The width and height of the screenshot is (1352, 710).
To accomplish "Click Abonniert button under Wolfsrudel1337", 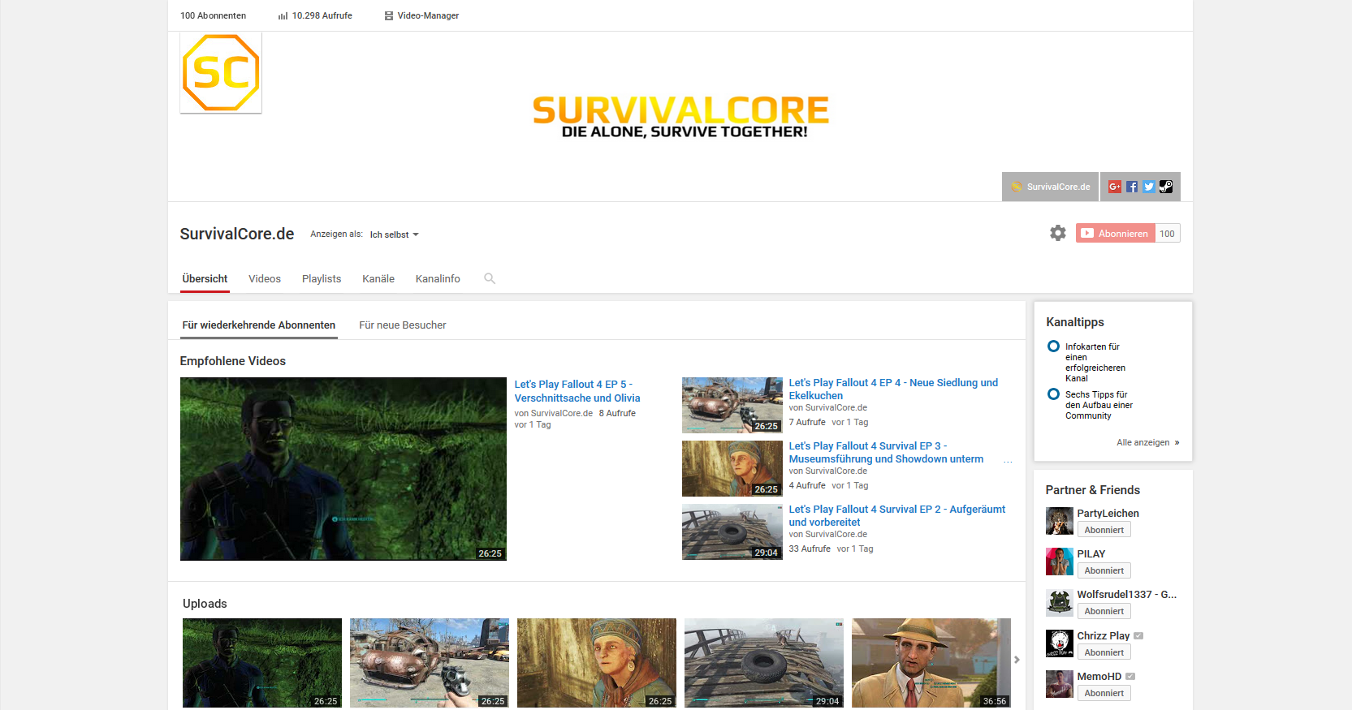I will tap(1104, 611).
